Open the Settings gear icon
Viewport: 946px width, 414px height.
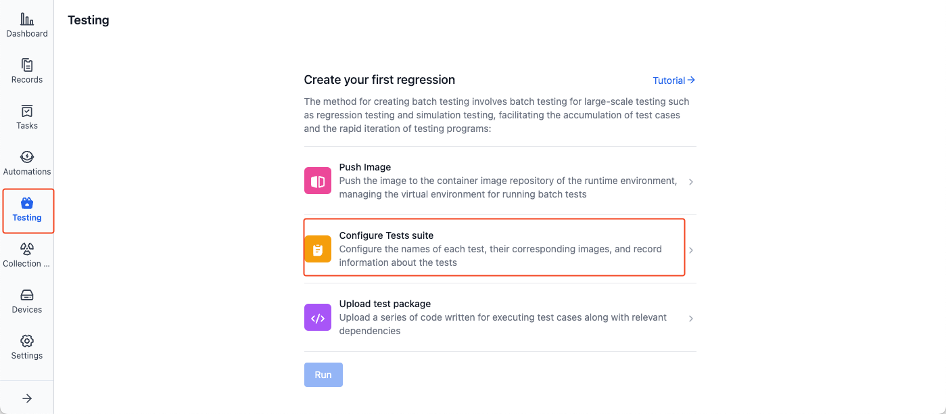(27, 342)
